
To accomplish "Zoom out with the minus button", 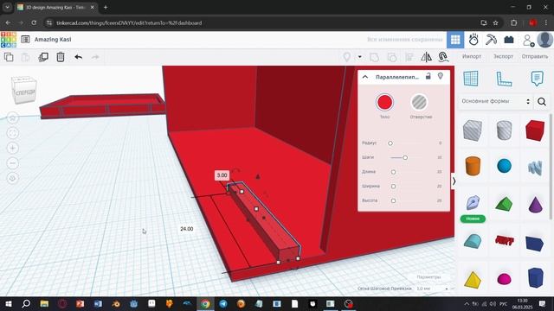I will click(13, 163).
